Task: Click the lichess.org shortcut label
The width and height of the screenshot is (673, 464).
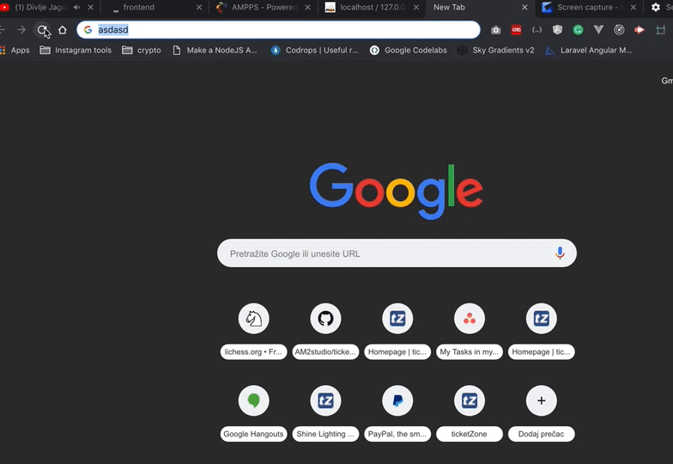Action: [x=254, y=352]
